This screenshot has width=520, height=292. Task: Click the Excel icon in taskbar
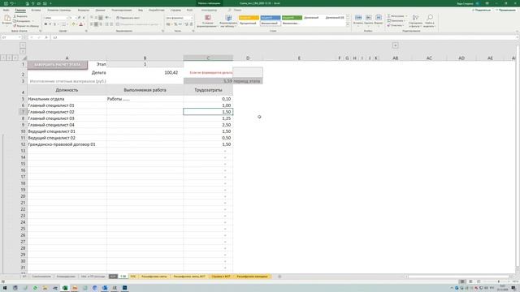(x=65, y=288)
